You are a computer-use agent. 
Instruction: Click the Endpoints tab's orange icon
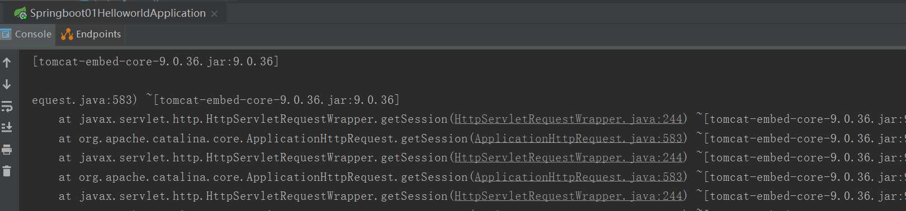(x=67, y=34)
